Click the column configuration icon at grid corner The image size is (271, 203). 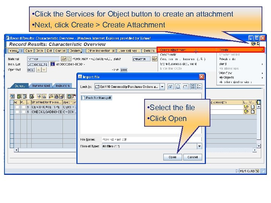[x=259, y=102]
